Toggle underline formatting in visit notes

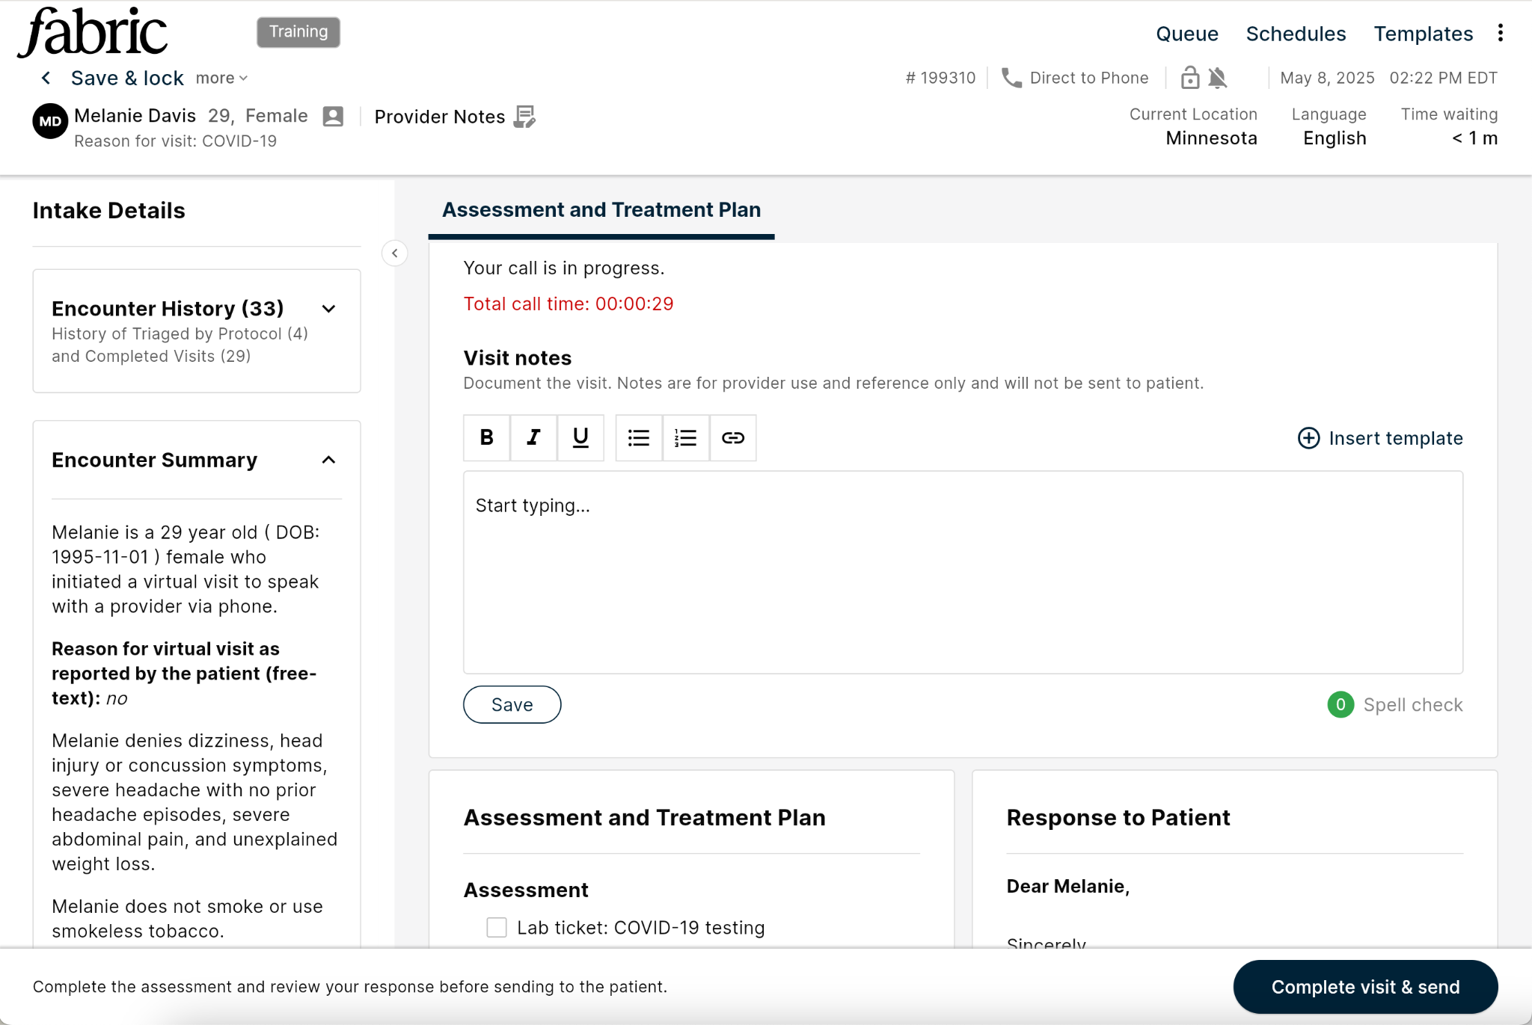580,437
